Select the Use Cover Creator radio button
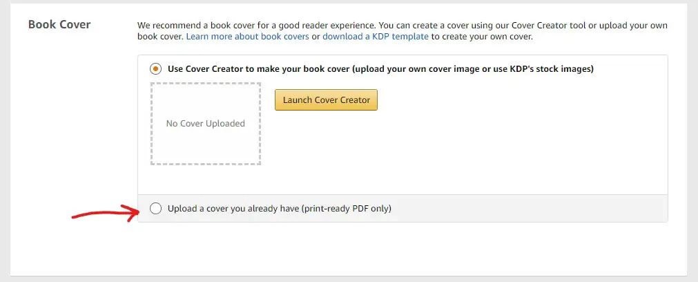 [x=155, y=69]
